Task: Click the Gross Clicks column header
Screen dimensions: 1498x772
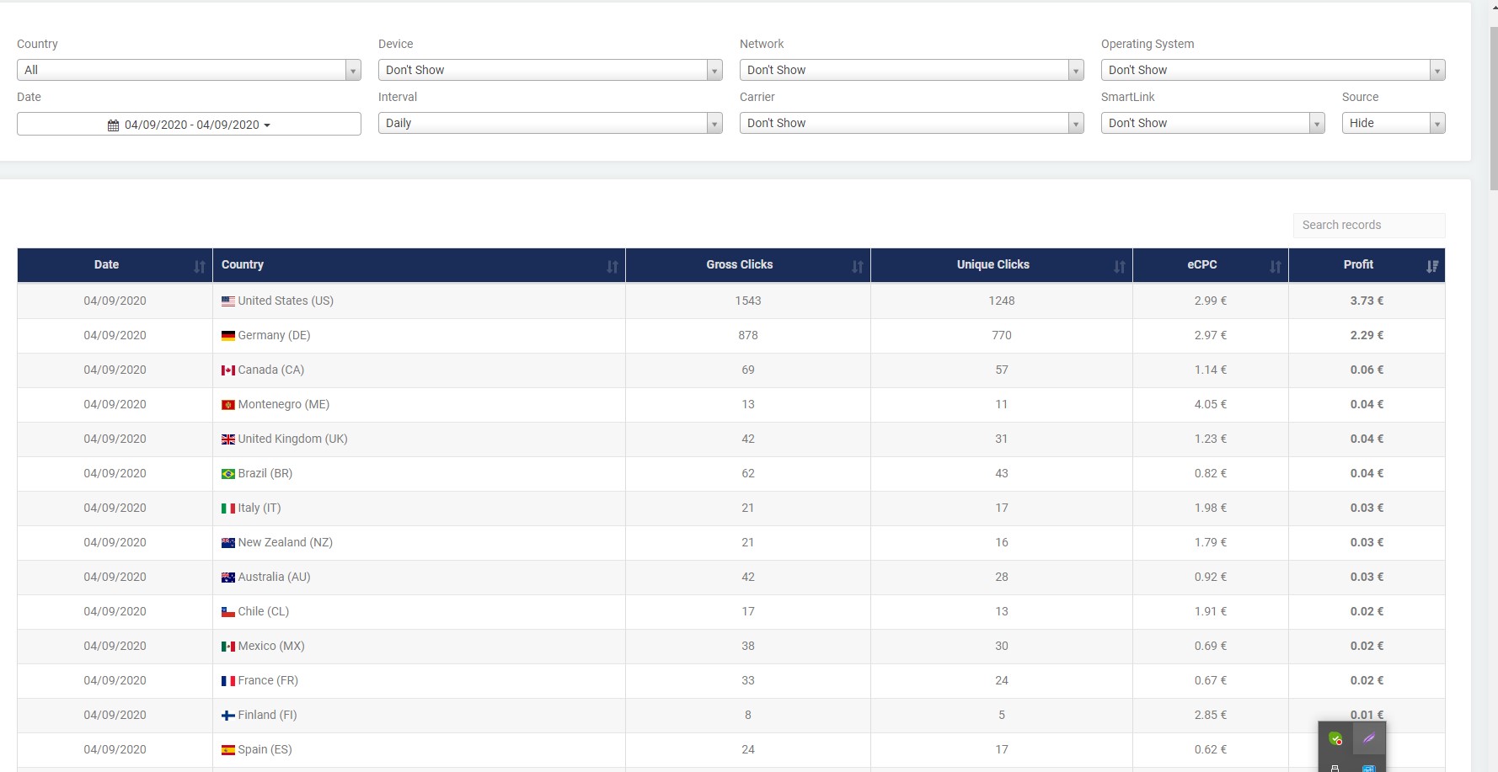Action: click(x=748, y=264)
